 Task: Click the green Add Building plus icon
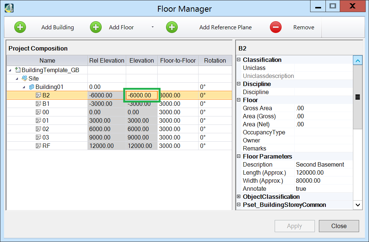click(x=20, y=27)
